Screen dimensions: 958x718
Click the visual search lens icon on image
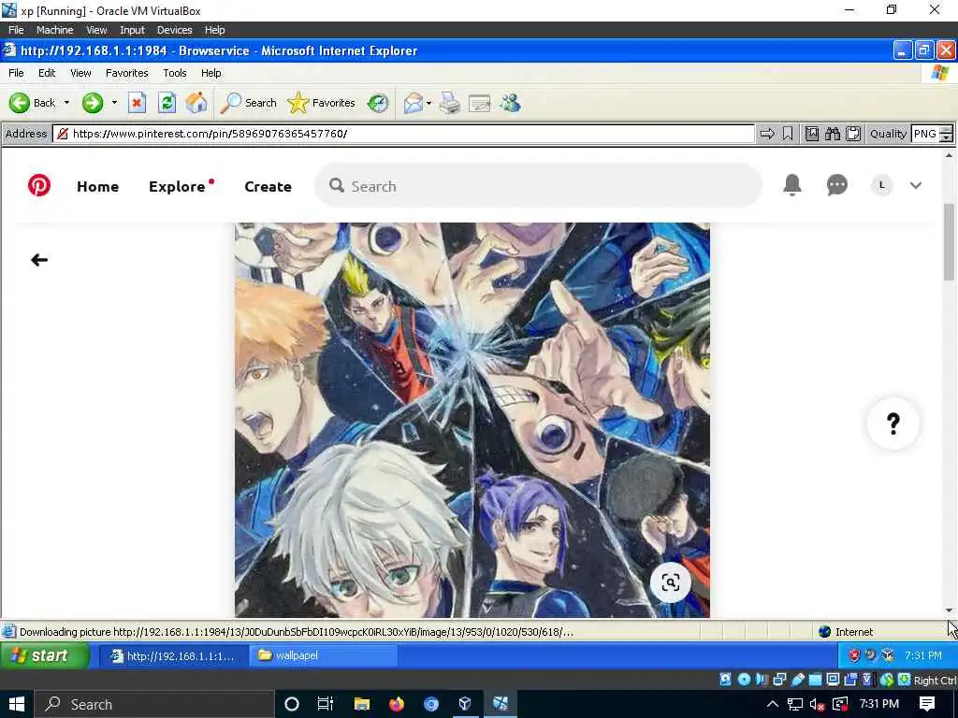[x=670, y=582]
